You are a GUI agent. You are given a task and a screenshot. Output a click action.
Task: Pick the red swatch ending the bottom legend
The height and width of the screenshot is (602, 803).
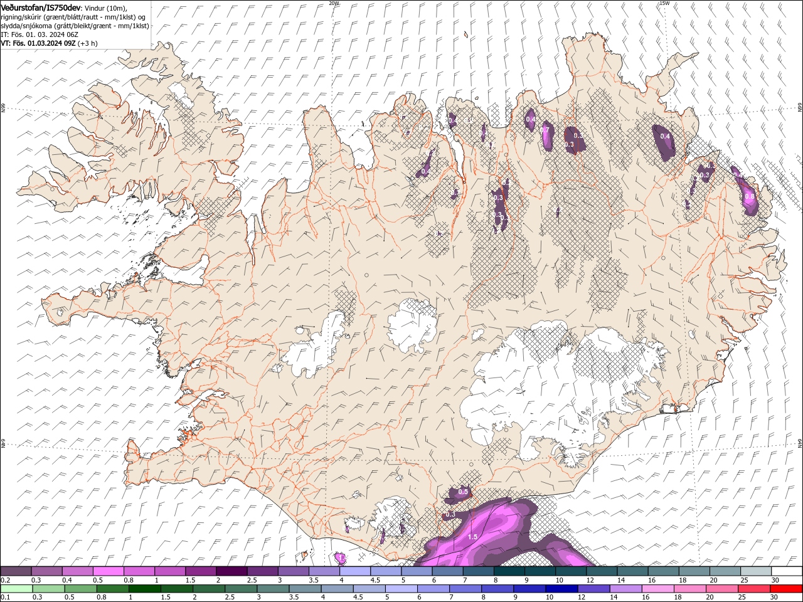(x=786, y=589)
